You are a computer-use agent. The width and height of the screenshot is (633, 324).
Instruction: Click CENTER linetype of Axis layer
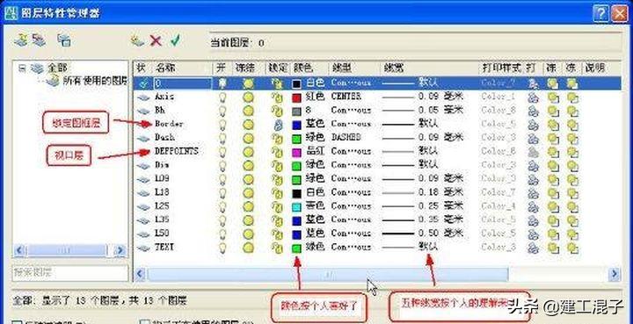(x=346, y=97)
